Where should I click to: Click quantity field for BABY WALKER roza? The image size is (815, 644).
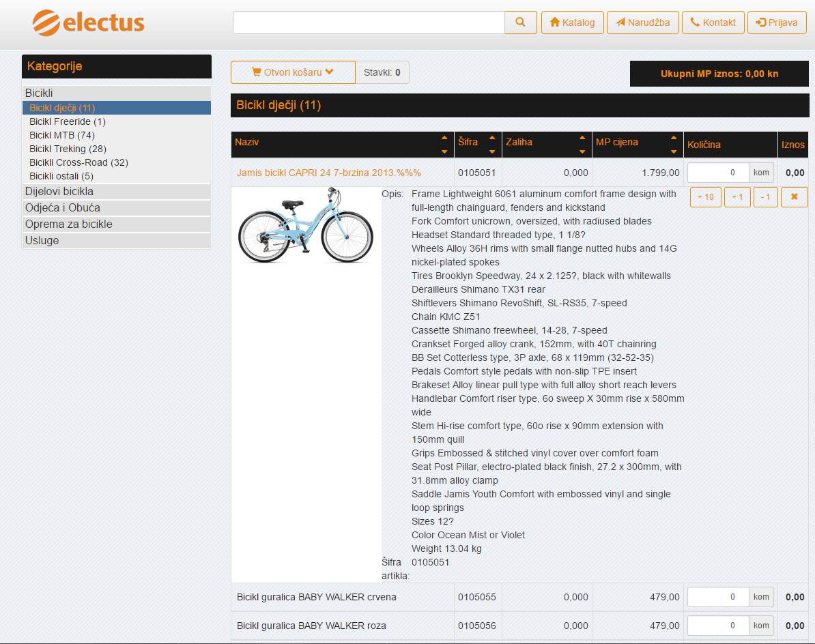click(x=718, y=626)
